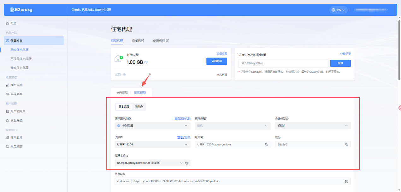Click the help icon beside 代理主机
This screenshot has width=401, height=192.
(127, 156)
